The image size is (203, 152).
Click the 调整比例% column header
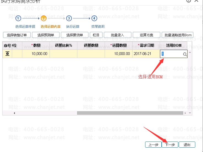[x=63, y=46]
